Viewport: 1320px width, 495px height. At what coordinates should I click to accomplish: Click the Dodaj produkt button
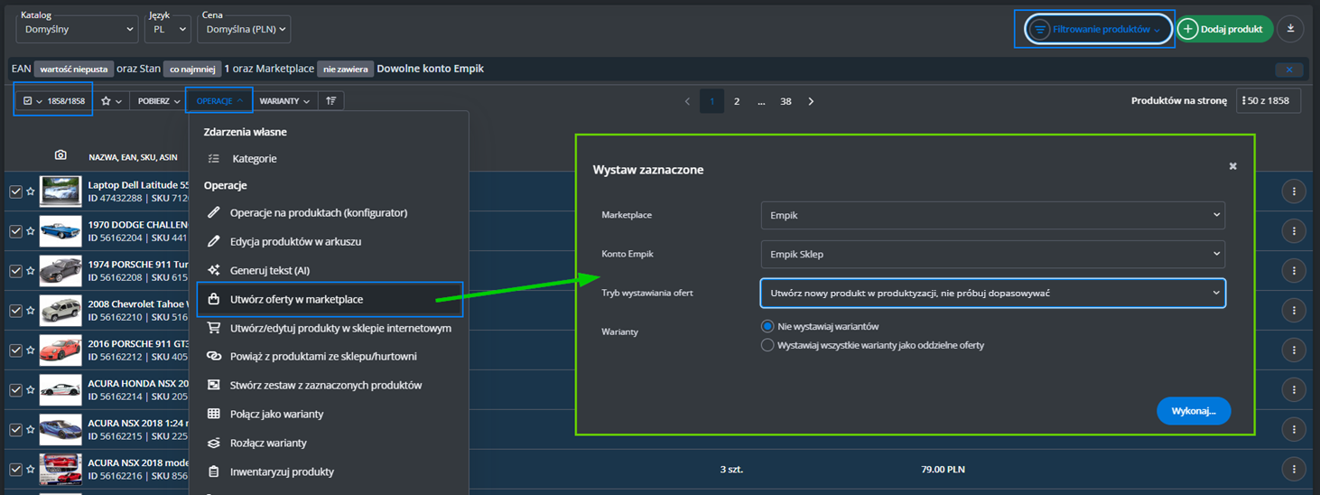pyautogui.click(x=1223, y=29)
